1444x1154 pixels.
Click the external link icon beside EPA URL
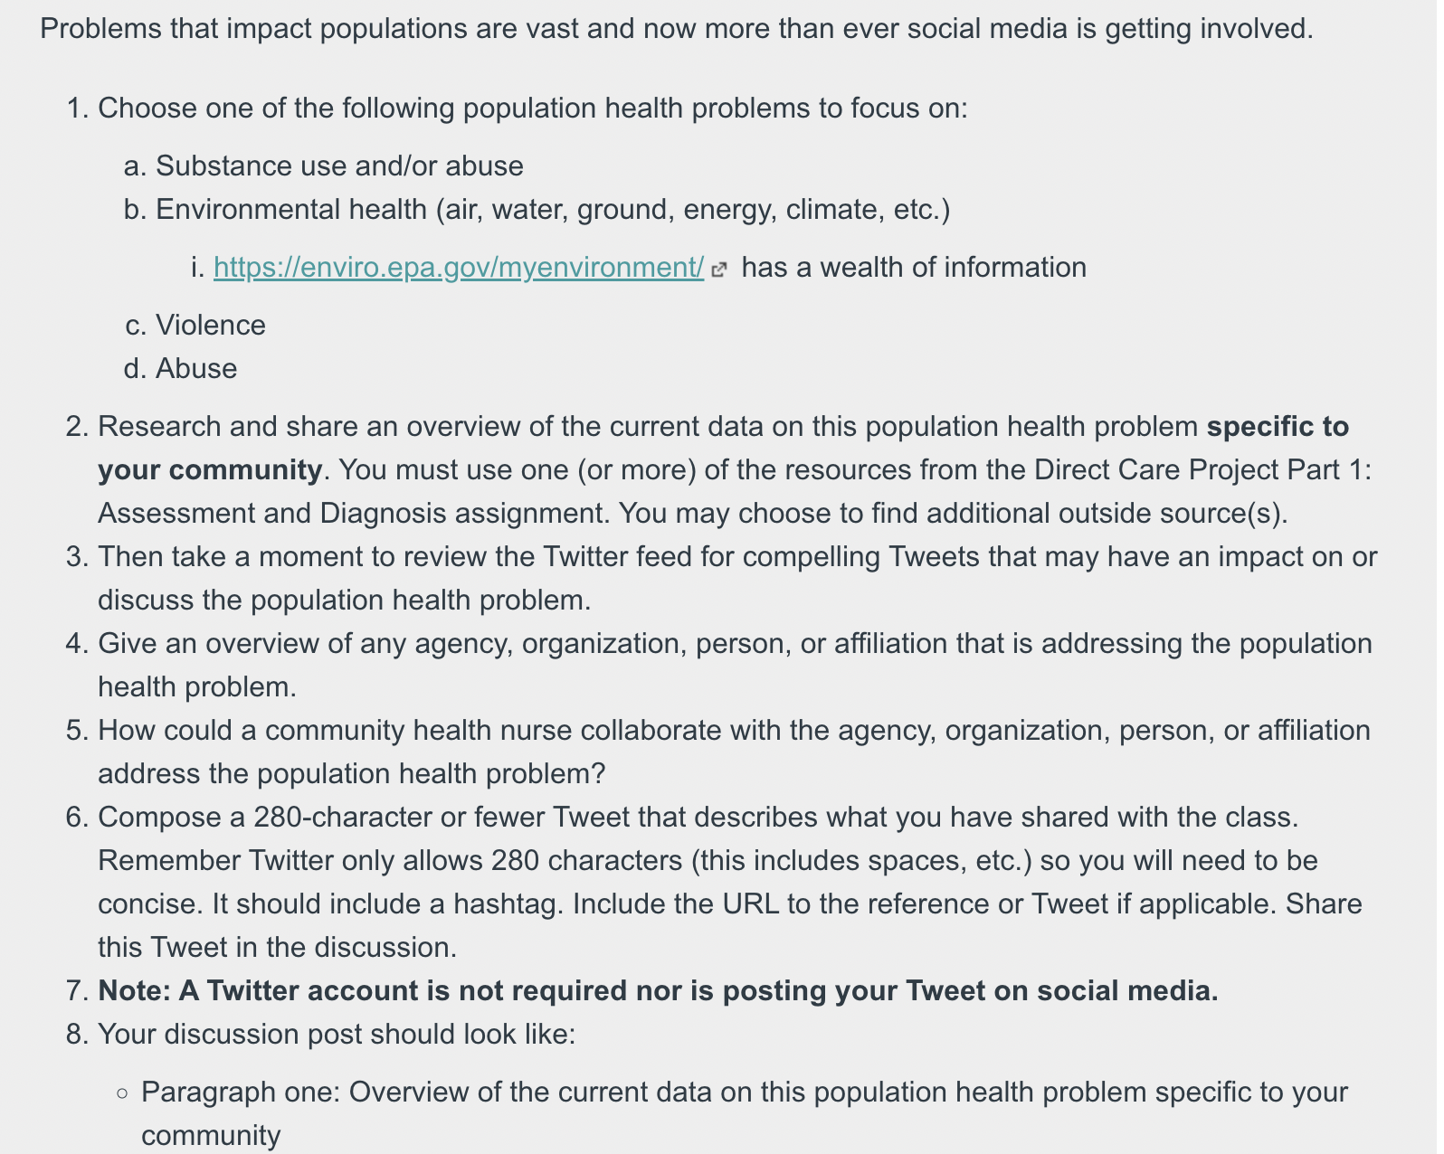[719, 270]
